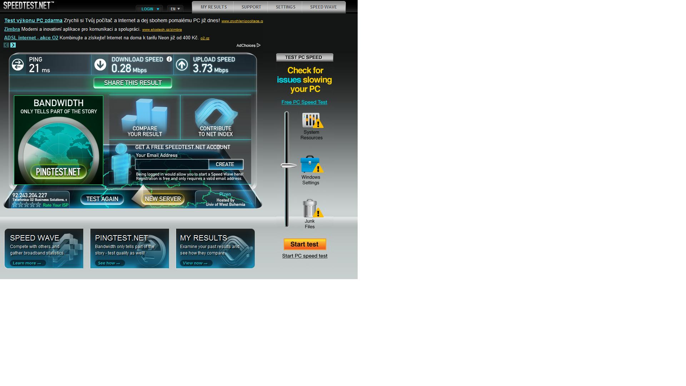Rate your ISP using the stars
686x386 pixels.
26,205
